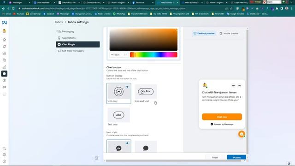
Task: Switch to the Facebook browser tab
Action: 142,3
